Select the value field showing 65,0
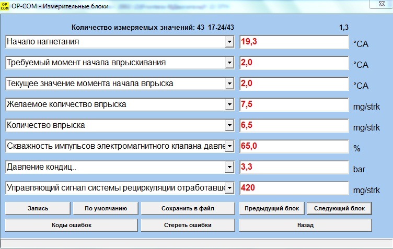 pyautogui.click(x=294, y=146)
